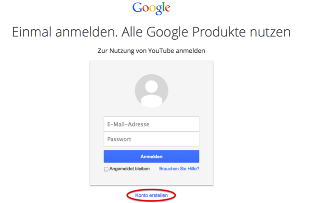Focus the Passwort input field
Viewport: 314px width, 203px height.
pos(151,139)
